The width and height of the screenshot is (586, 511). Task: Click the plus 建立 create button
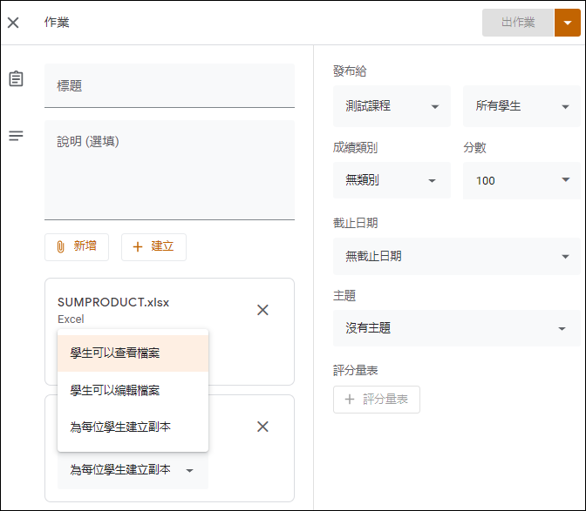pos(153,247)
